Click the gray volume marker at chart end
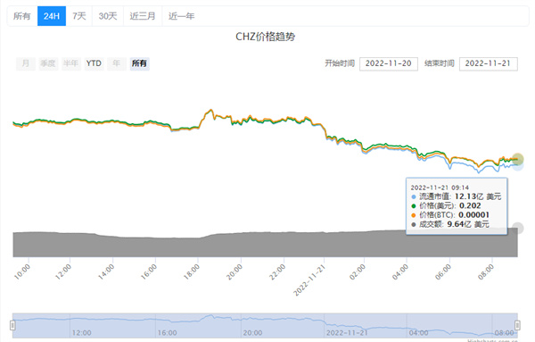This screenshot has width=535, height=342. tap(517, 228)
